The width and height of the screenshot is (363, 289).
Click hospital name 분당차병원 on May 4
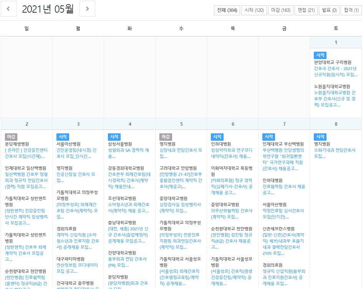[118, 277]
